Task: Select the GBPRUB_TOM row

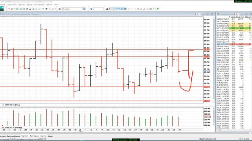Action: pos(234,46)
